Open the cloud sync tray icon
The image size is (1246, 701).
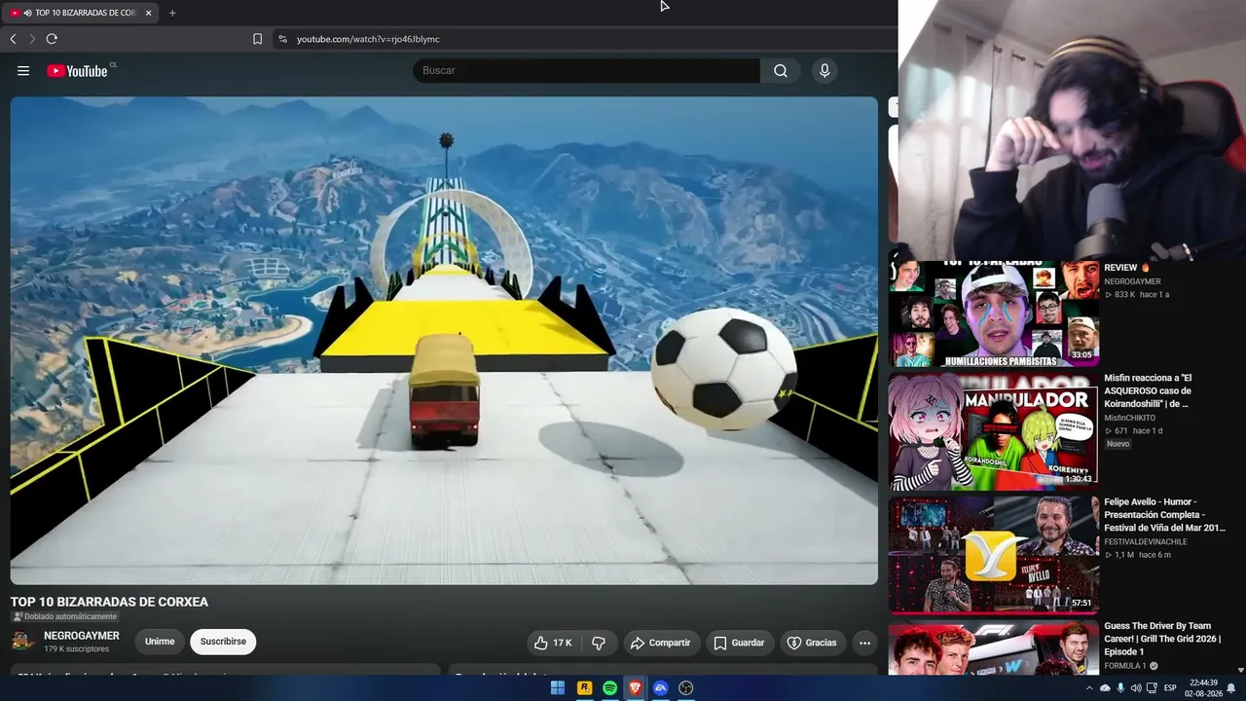1105,688
